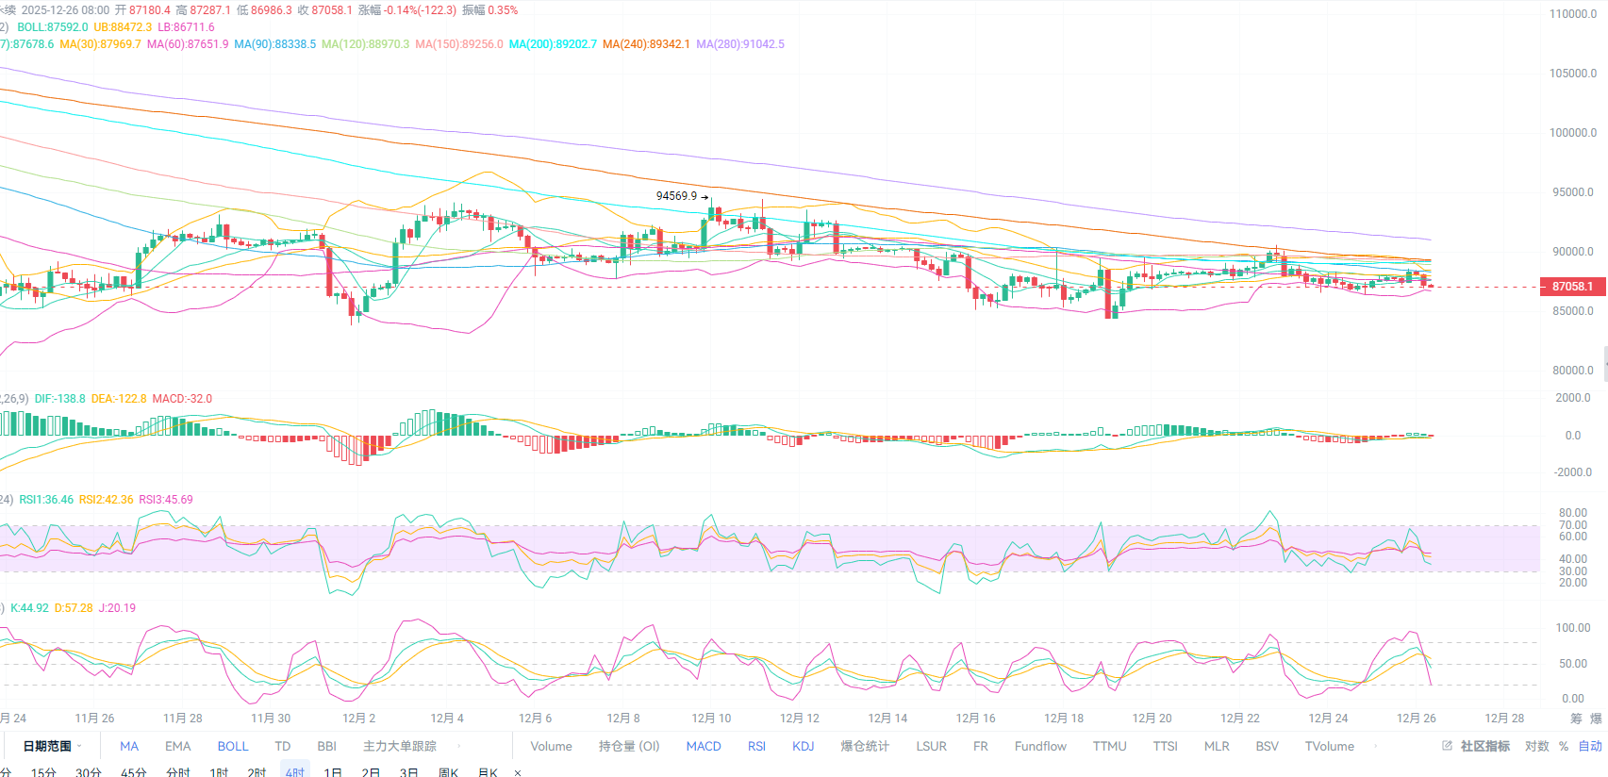This screenshot has width=1608, height=777.
Task: Open the 社区指标 community indicators editor icon
Action: pos(1447,746)
